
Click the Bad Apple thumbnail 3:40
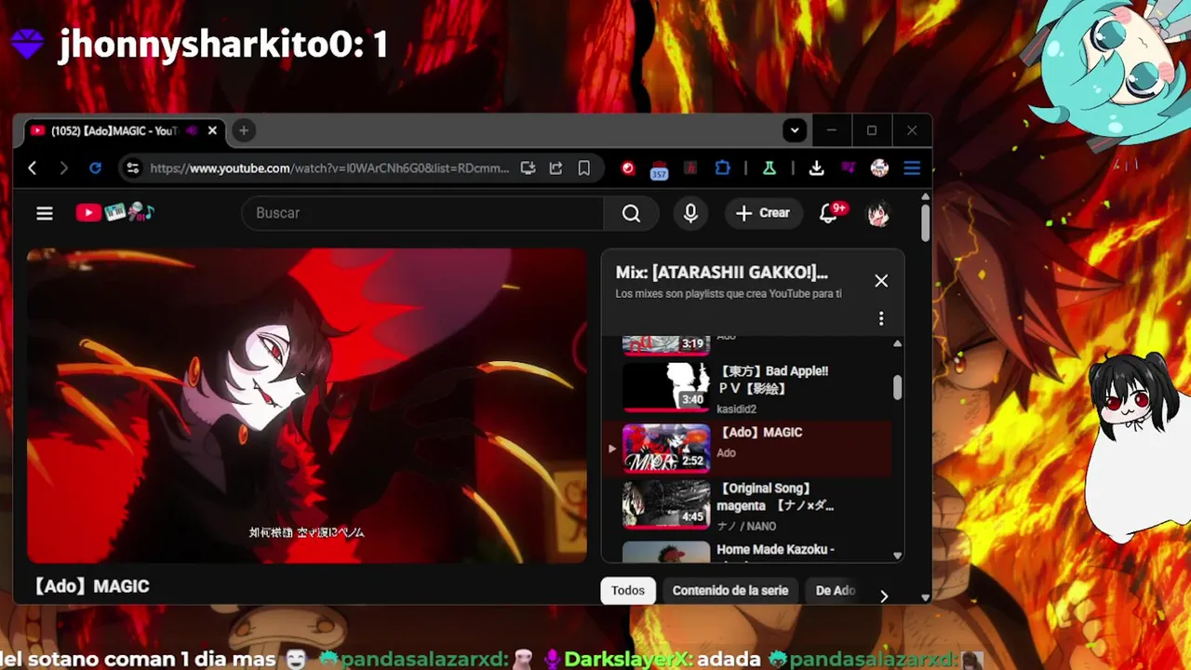665,386
